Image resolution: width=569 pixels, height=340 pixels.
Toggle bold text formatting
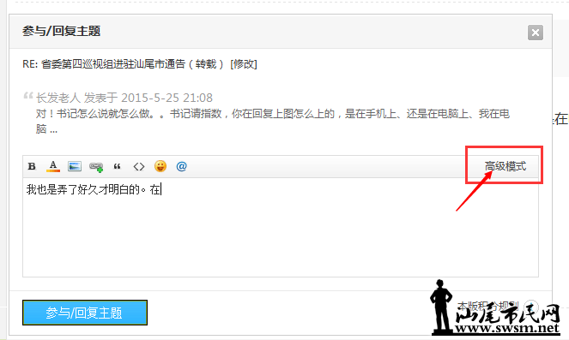click(32, 166)
